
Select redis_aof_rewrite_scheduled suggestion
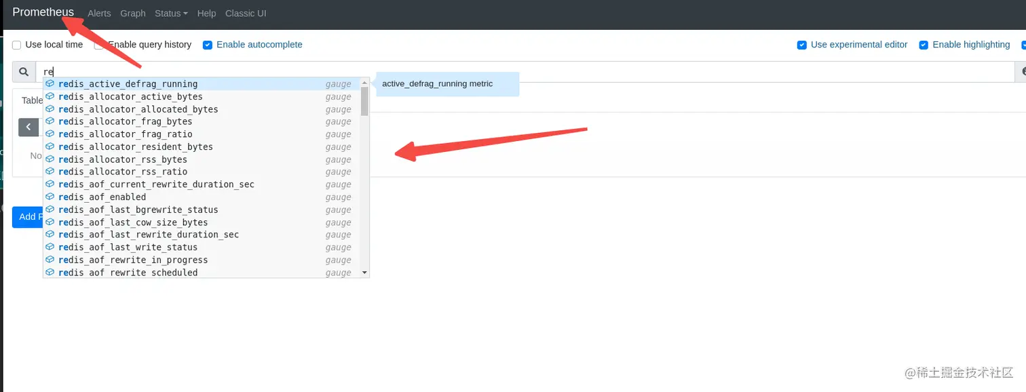[202, 272]
